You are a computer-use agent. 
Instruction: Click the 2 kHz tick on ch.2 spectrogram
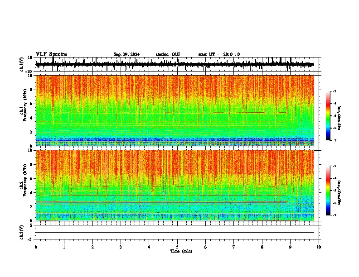point(31,207)
